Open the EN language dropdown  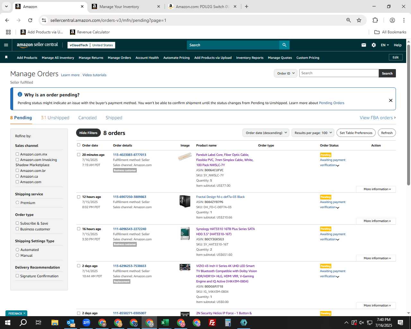385,45
